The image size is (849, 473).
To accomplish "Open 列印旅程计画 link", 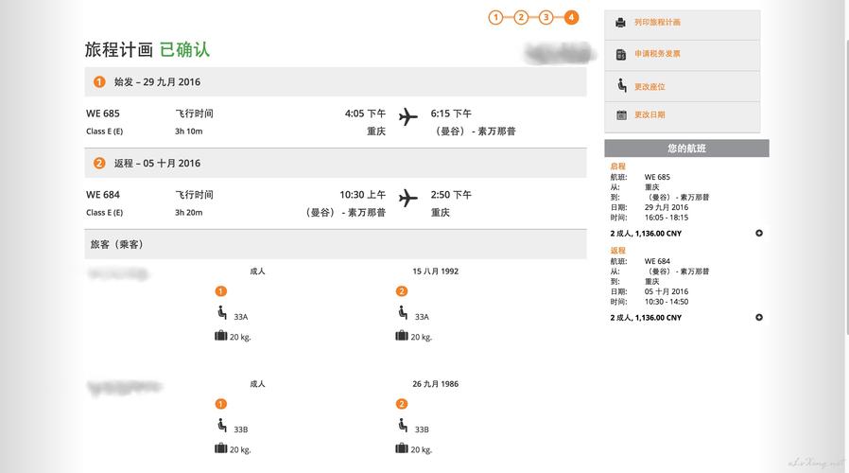I will point(657,22).
